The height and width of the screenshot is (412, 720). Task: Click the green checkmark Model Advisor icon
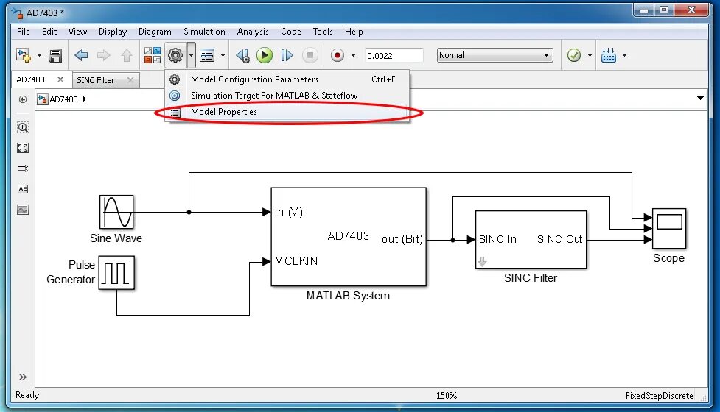[x=574, y=55]
